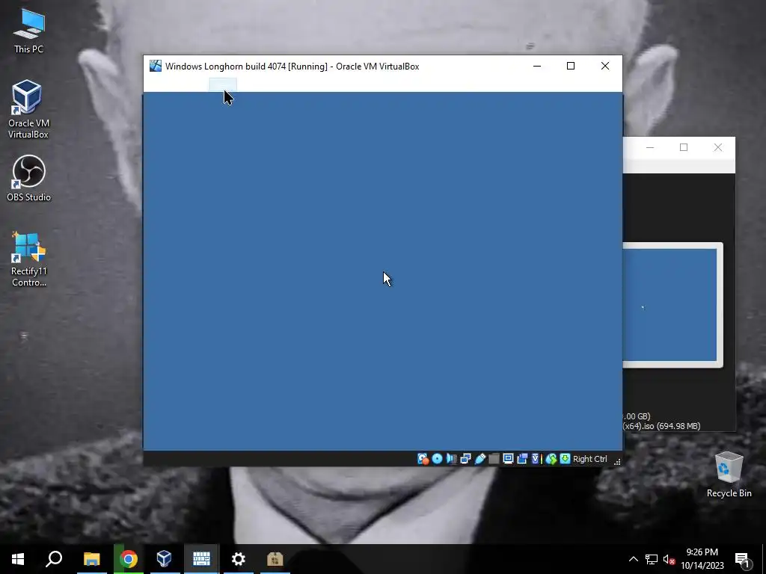Click the shared folders indicator in VM status bar
Image resolution: width=766 pixels, height=574 pixels.
[494, 459]
